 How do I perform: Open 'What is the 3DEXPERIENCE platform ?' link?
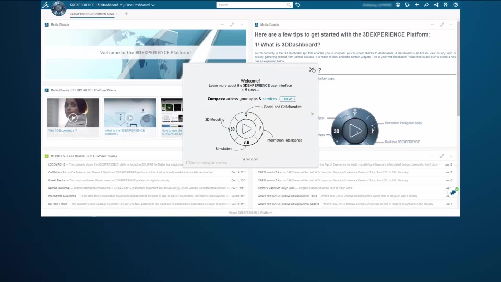[x=125, y=132]
